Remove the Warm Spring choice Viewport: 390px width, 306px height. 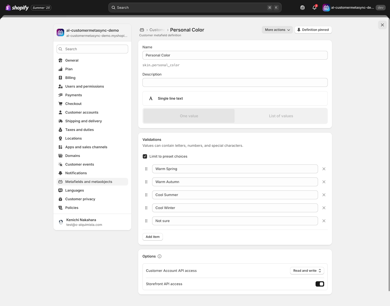point(324,169)
